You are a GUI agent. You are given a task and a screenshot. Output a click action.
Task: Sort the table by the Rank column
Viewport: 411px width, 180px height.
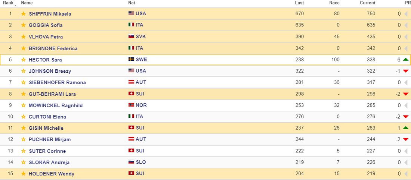click(8, 3)
